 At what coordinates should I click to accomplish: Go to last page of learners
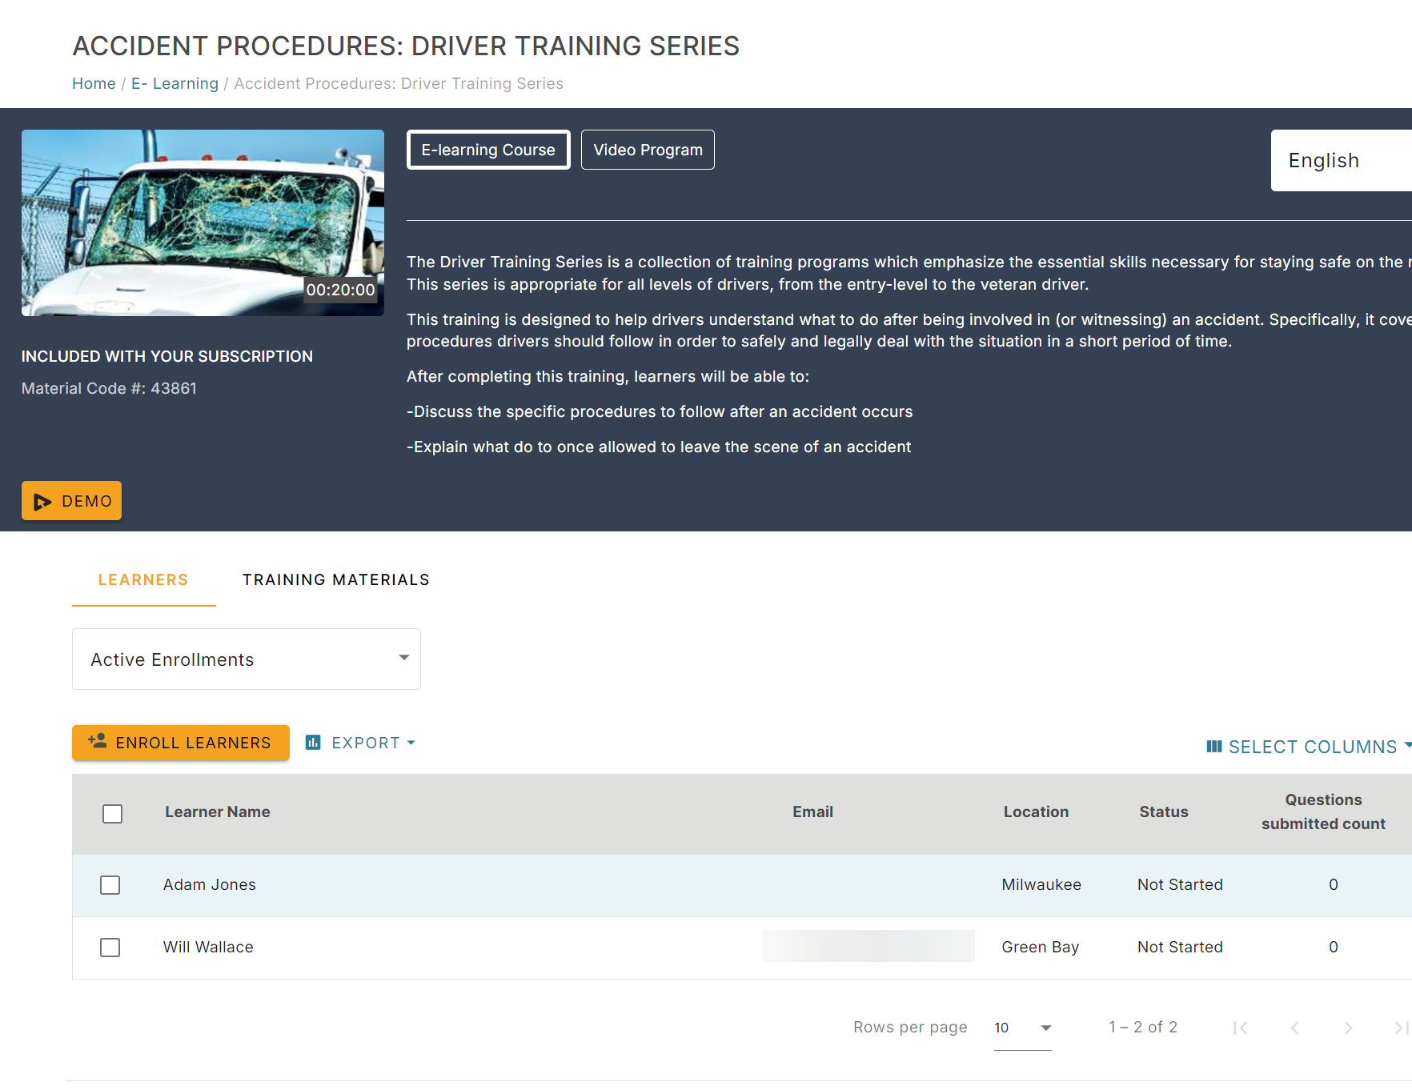[x=1402, y=1028]
